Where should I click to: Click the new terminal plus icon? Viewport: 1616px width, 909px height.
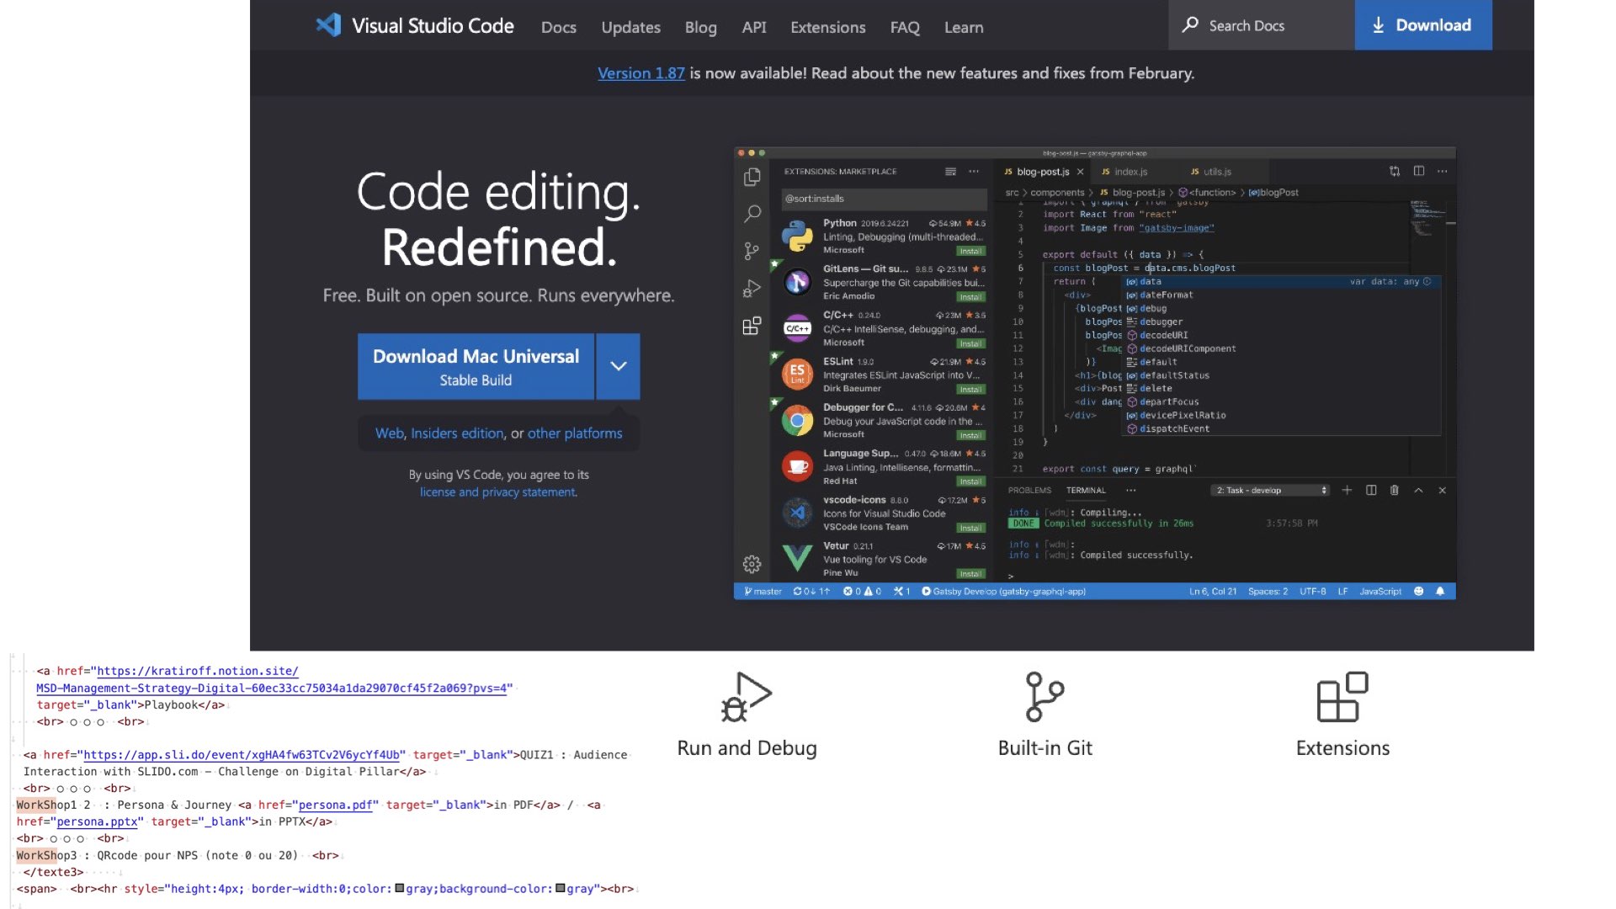pyautogui.click(x=1347, y=490)
